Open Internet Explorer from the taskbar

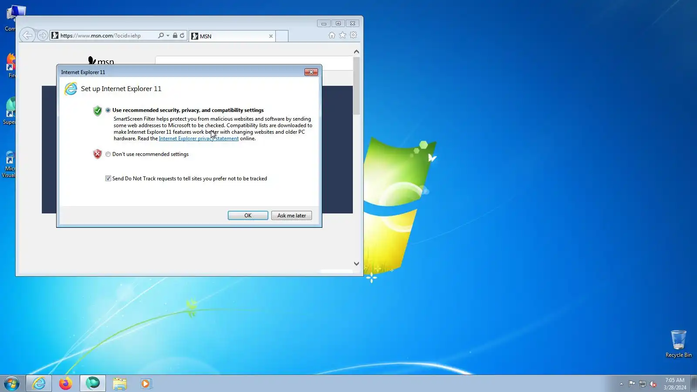[39, 384]
